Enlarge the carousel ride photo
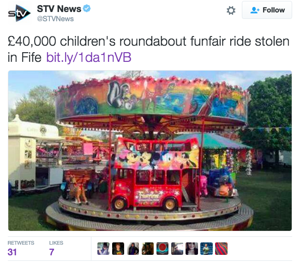This screenshot has width=300, height=265. point(150,151)
